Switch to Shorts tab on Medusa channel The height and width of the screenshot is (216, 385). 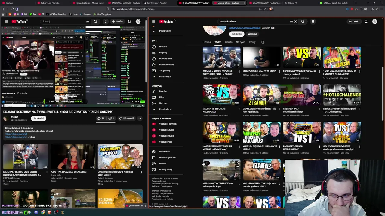click(229, 42)
